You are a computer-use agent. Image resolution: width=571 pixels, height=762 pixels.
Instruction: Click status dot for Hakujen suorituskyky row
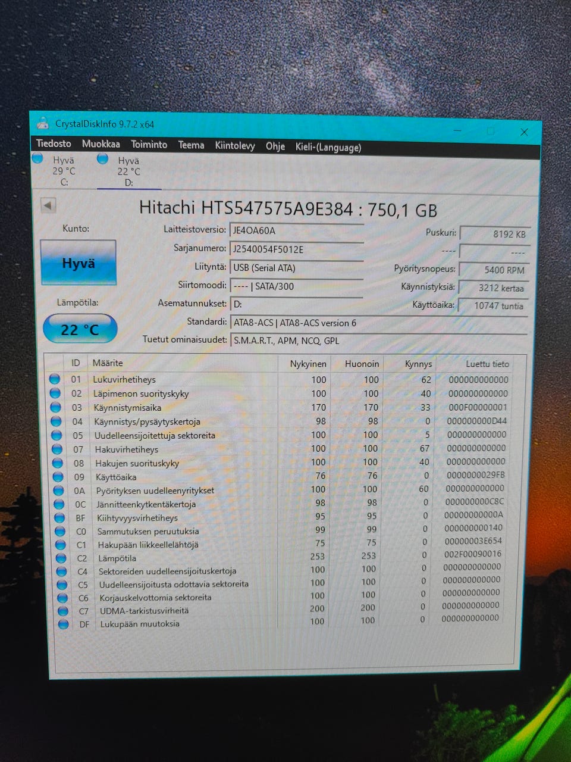point(58,463)
